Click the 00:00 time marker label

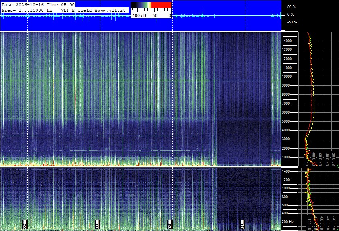pos(97,225)
